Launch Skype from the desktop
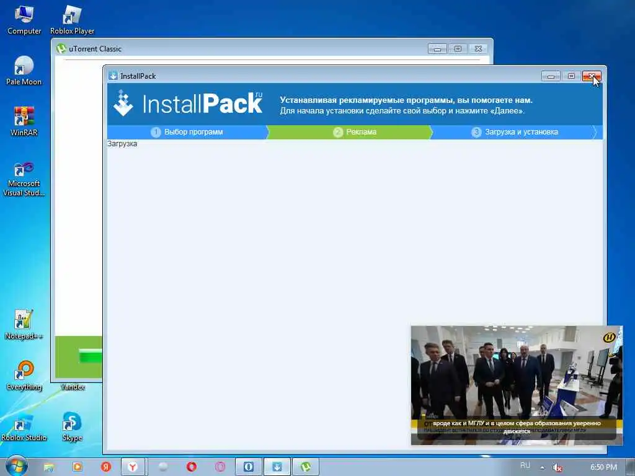 72,426
